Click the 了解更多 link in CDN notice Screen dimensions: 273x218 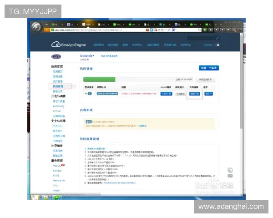[x=142, y=126]
